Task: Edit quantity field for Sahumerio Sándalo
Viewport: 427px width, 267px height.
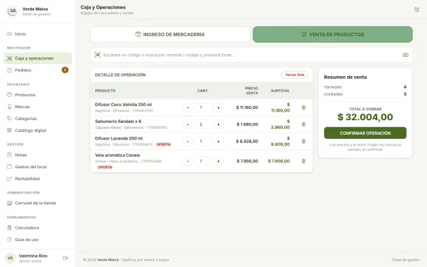Action: click(203, 124)
